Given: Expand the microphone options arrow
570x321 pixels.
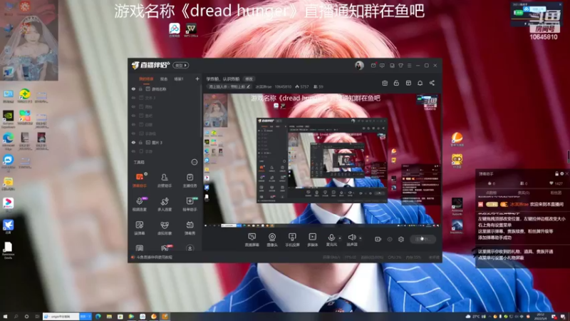Looking at the screenshot, I should (x=340, y=238).
